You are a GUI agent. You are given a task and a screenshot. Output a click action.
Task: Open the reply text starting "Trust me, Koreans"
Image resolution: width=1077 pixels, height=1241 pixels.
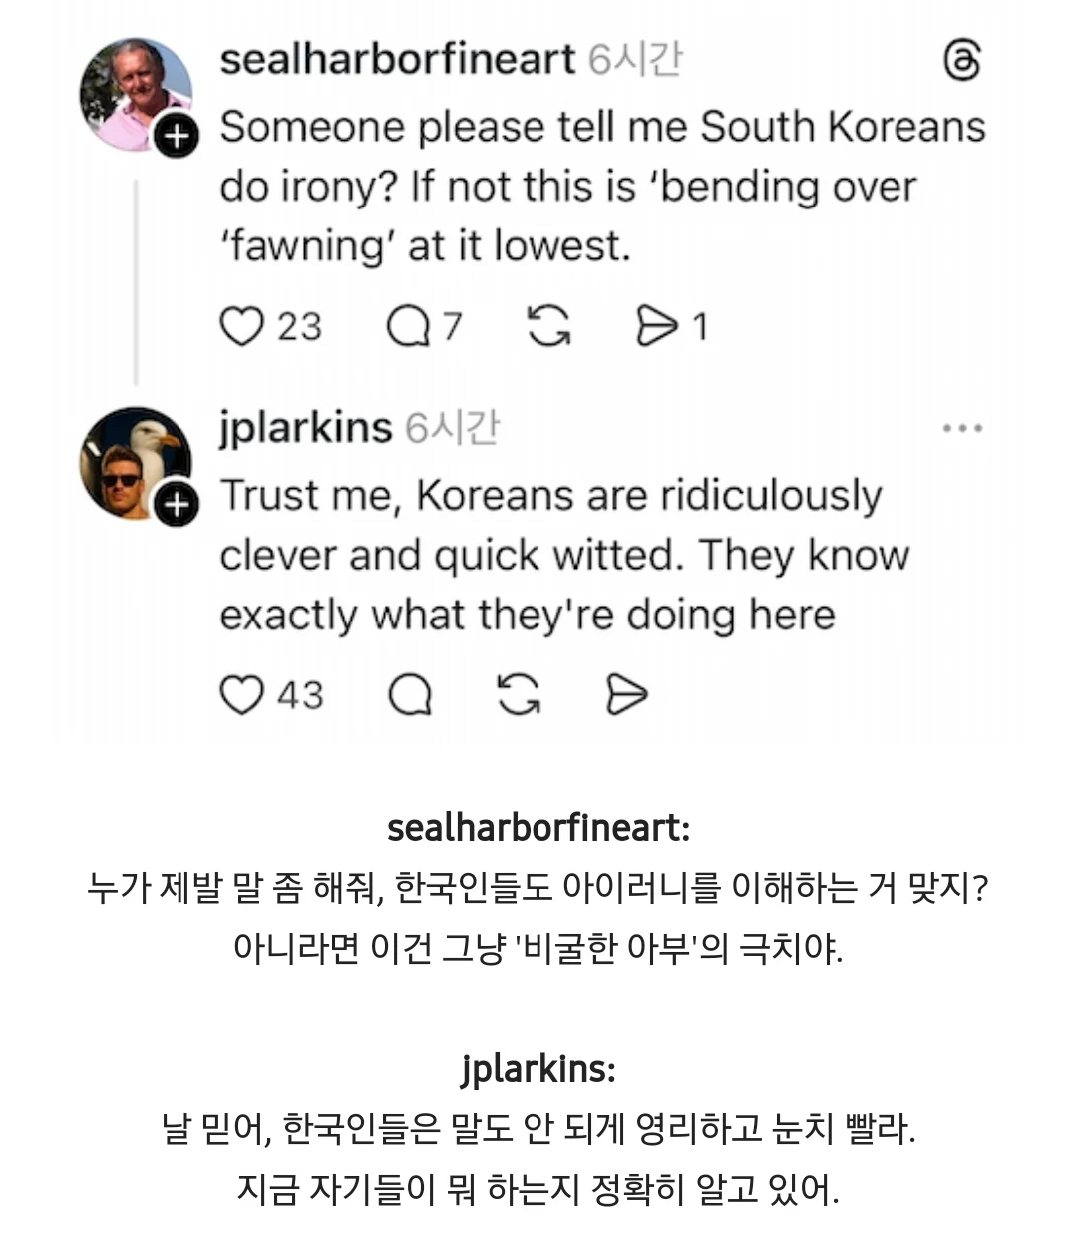[563, 555]
